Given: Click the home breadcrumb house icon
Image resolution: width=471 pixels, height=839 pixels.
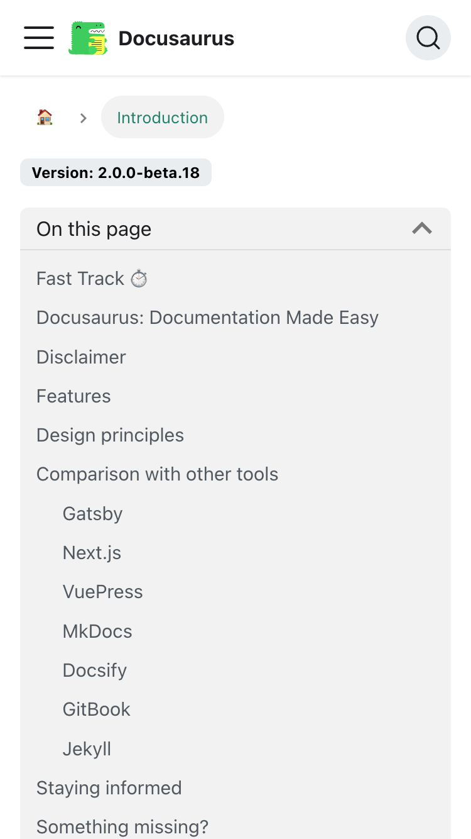Looking at the screenshot, I should [x=45, y=117].
